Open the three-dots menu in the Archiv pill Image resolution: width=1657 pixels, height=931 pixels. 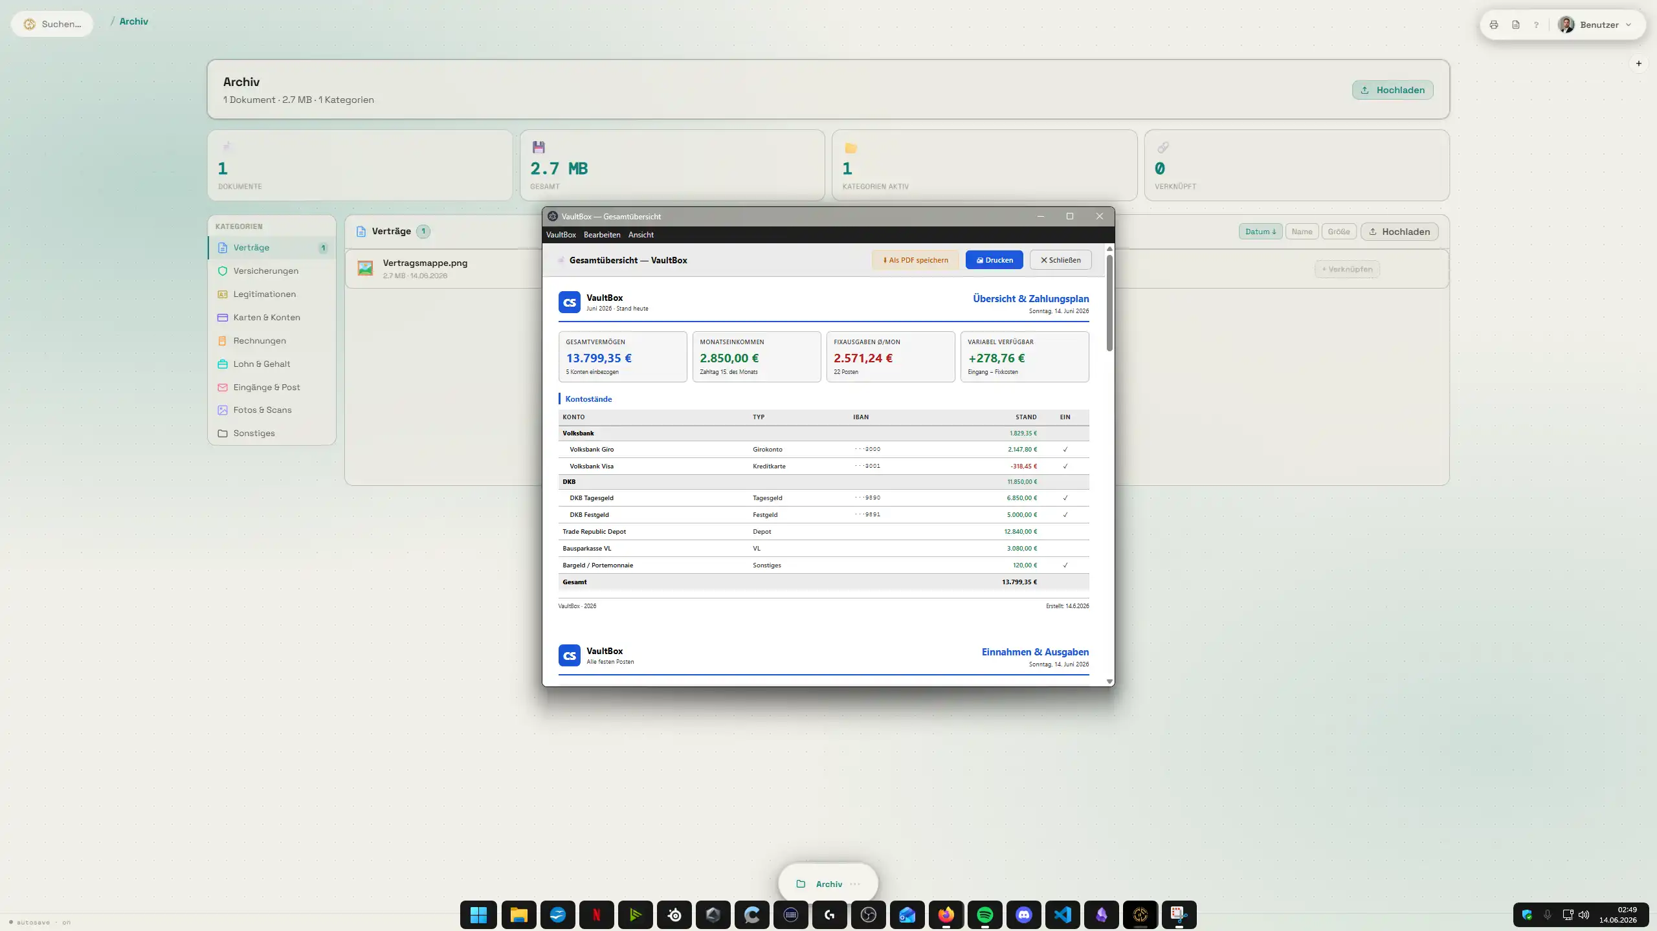pos(855,884)
